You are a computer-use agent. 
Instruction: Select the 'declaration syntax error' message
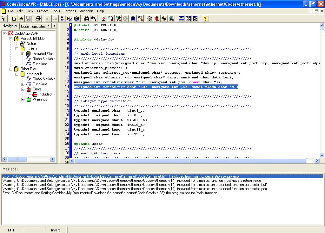pyautogui.click(x=162, y=176)
